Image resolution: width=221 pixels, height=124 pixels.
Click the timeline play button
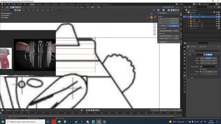[x=94, y=110]
